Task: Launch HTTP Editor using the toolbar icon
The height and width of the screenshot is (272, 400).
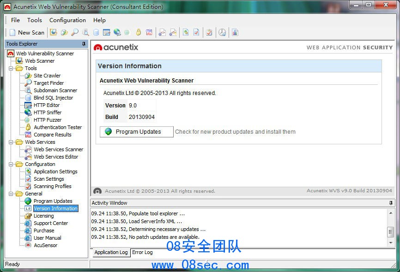Action: tap(106, 32)
